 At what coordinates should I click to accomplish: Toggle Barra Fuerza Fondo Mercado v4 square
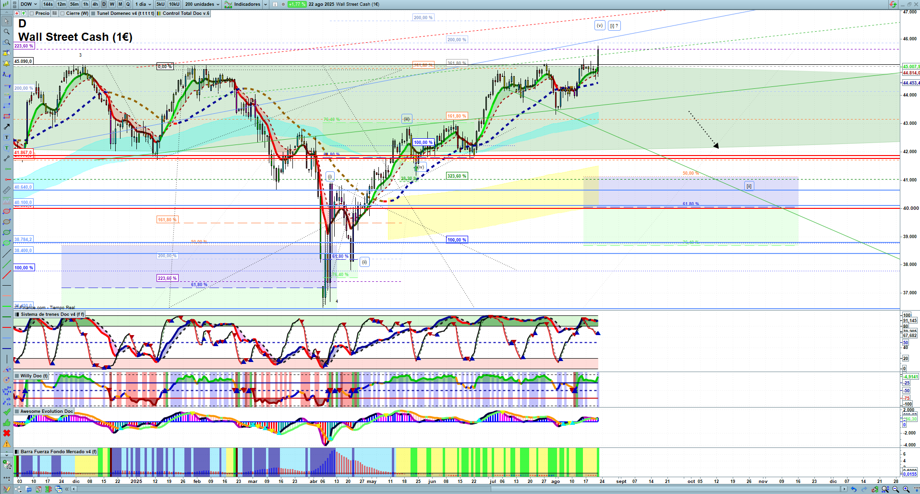point(17,452)
